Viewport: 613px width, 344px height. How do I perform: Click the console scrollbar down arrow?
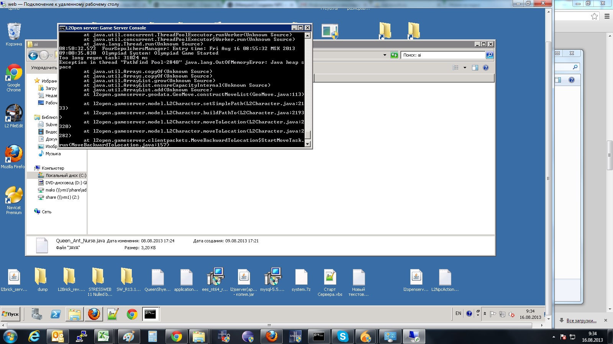coord(307,144)
